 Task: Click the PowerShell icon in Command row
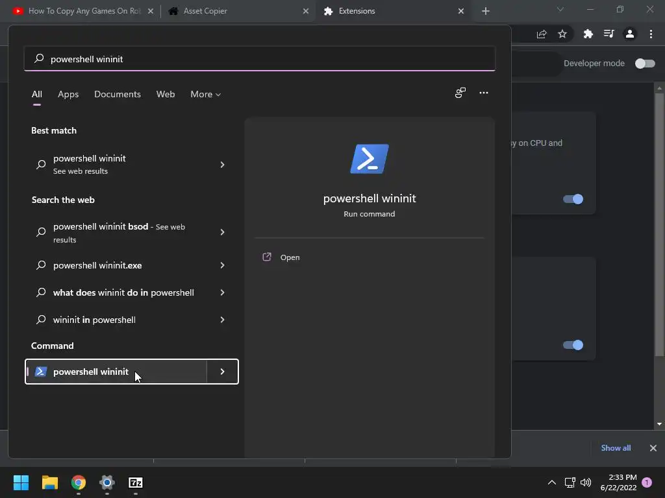(x=41, y=372)
